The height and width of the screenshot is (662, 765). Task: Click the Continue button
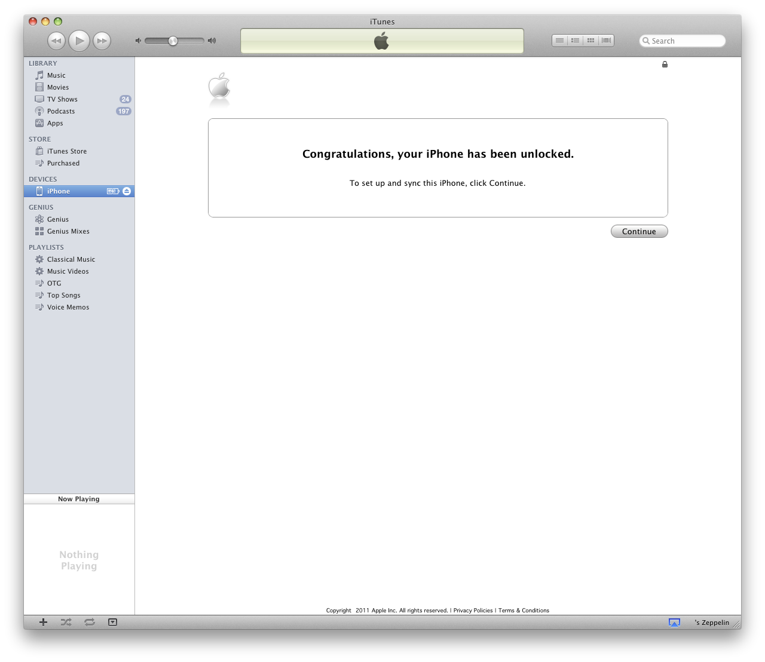[x=639, y=231]
